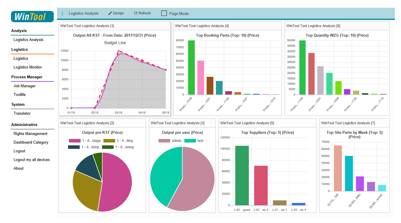Viewport: 401px width, 223px height.
Task: Click the 03/18 peak point on Budget Line
Action: tap(119, 51)
